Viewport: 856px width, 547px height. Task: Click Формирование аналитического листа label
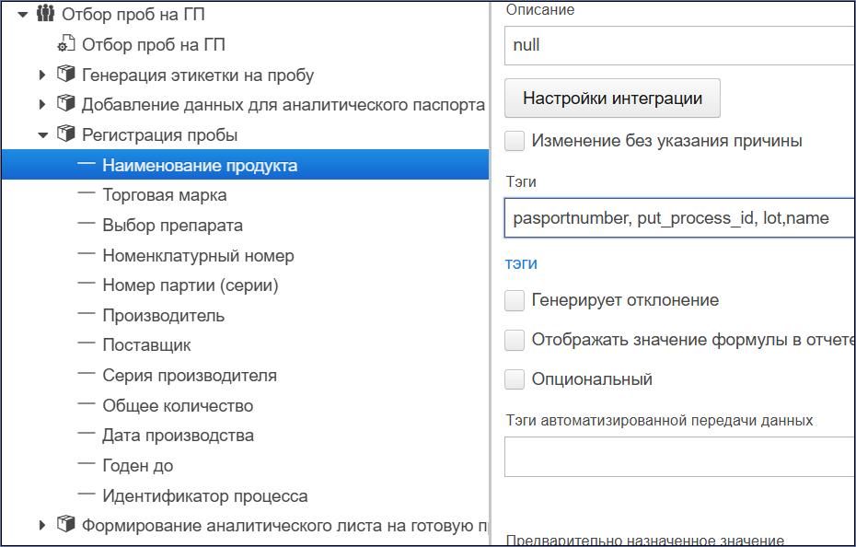[x=284, y=525]
